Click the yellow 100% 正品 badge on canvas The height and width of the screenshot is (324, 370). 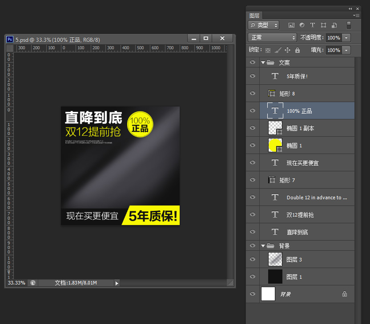pos(140,124)
